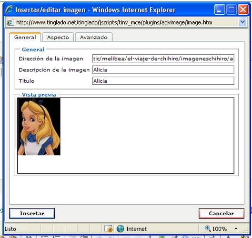The width and height of the screenshot is (252, 238).
Task: Click the page icon beside the URL
Action: click(10, 22)
